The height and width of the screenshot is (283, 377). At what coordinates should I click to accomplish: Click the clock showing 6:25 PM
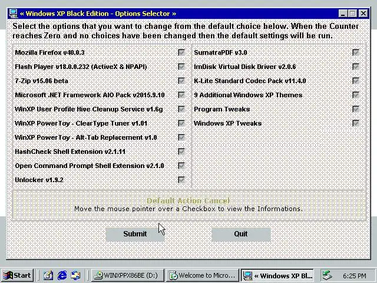355,276
